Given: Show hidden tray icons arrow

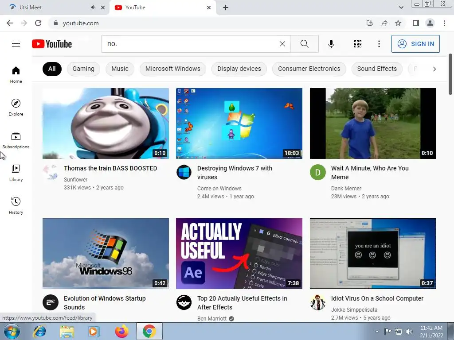Looking at the screenshot, I should point(377,332).
